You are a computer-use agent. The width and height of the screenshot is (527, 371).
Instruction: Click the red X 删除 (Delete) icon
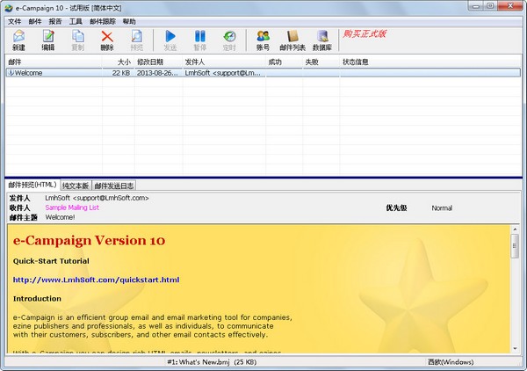107,40
